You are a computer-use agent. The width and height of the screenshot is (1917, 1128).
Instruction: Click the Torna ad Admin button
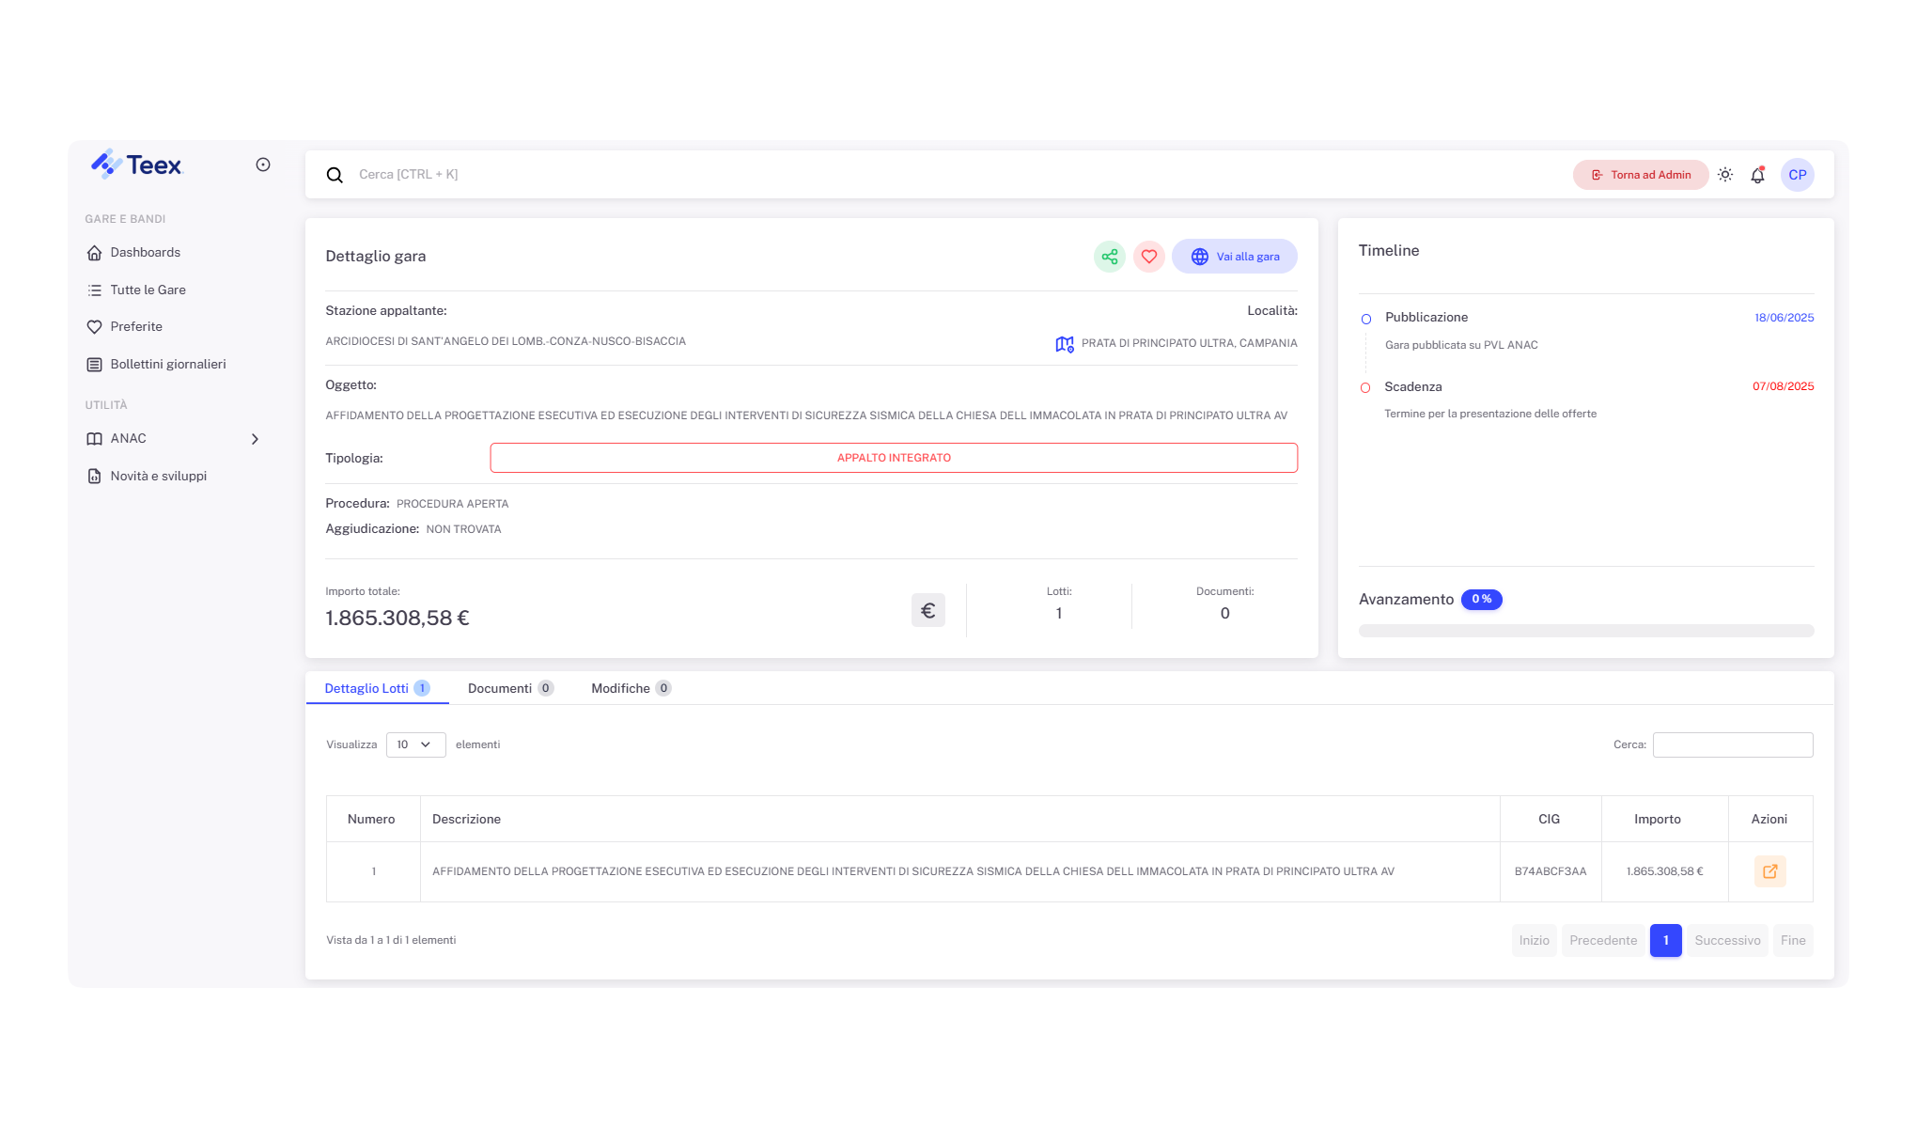1641,175
